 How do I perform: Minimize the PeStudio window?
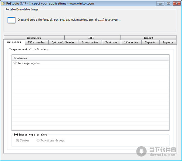pyautogui.click(x=160, y=3)
